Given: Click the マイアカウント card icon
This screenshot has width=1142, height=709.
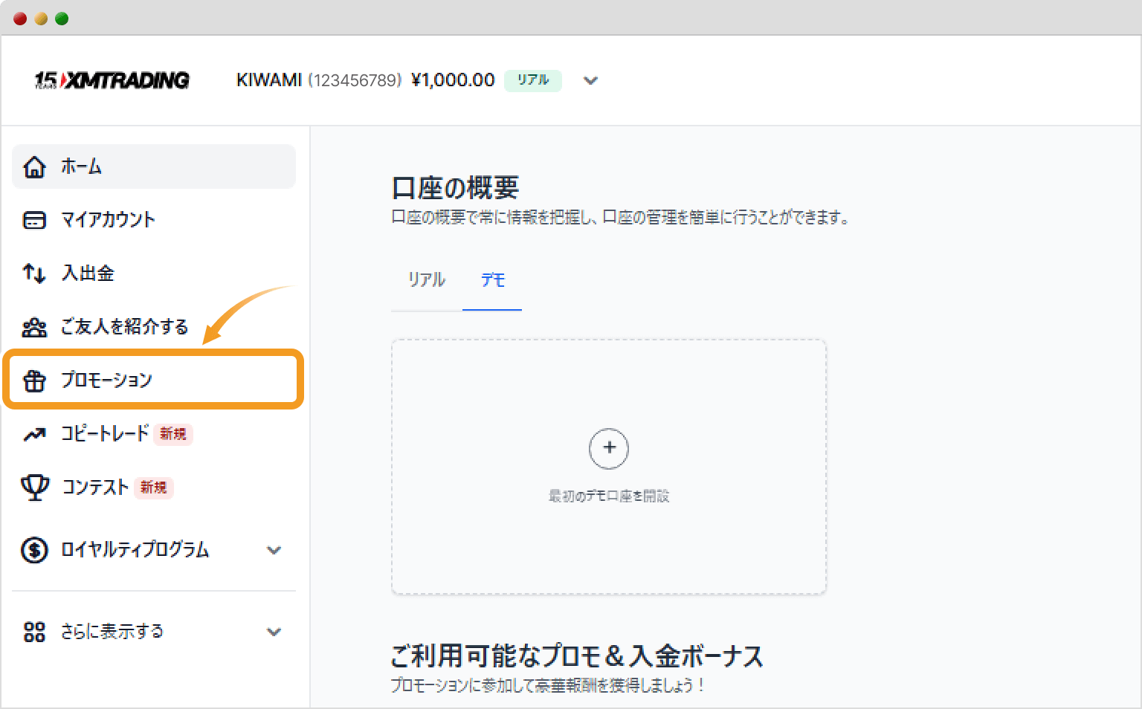Looking at the screenshot, I should (34, 220).
